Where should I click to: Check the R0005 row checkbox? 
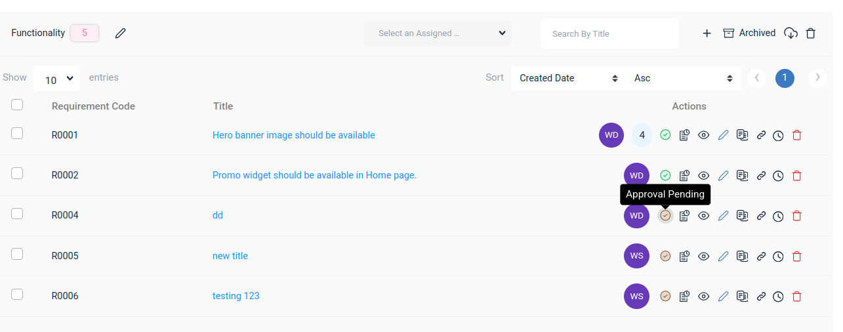[x=17, y=254]
